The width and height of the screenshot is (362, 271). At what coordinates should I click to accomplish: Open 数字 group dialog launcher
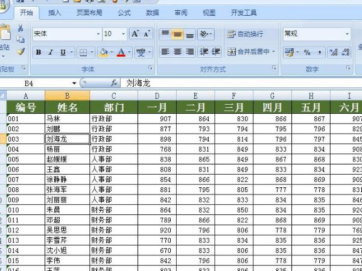click(348, 67)
